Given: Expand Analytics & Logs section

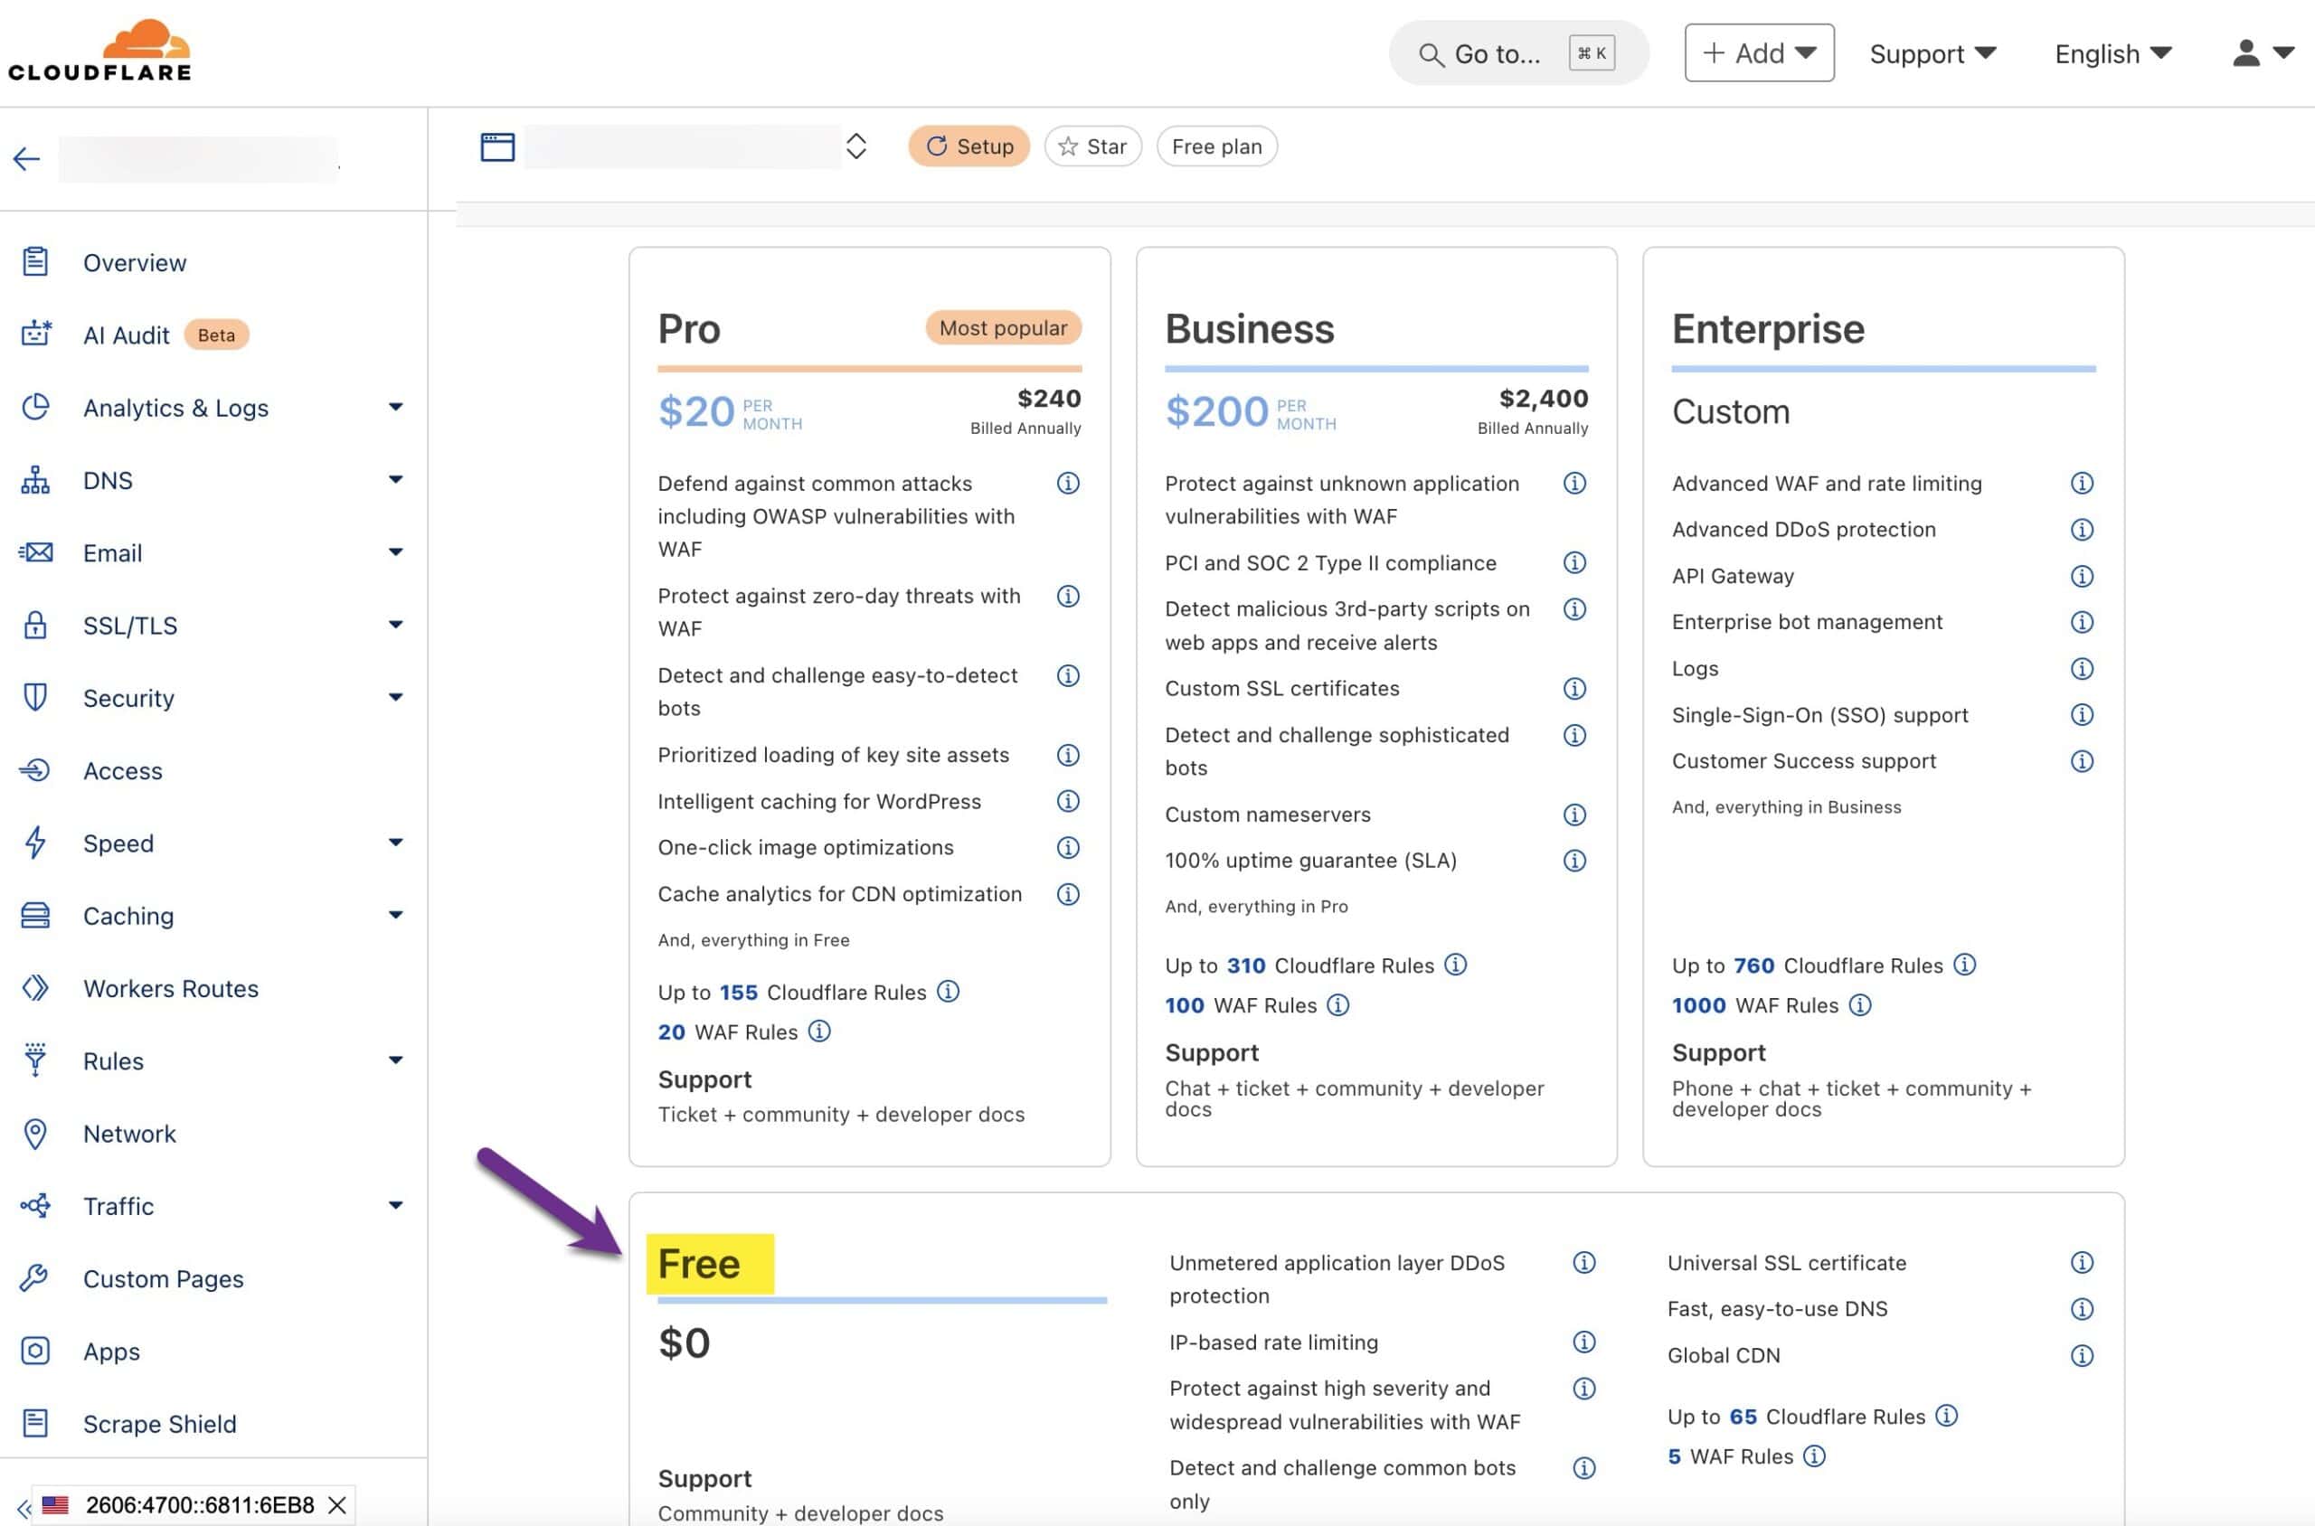Looking at the screenshot, I should click(395, 407).
